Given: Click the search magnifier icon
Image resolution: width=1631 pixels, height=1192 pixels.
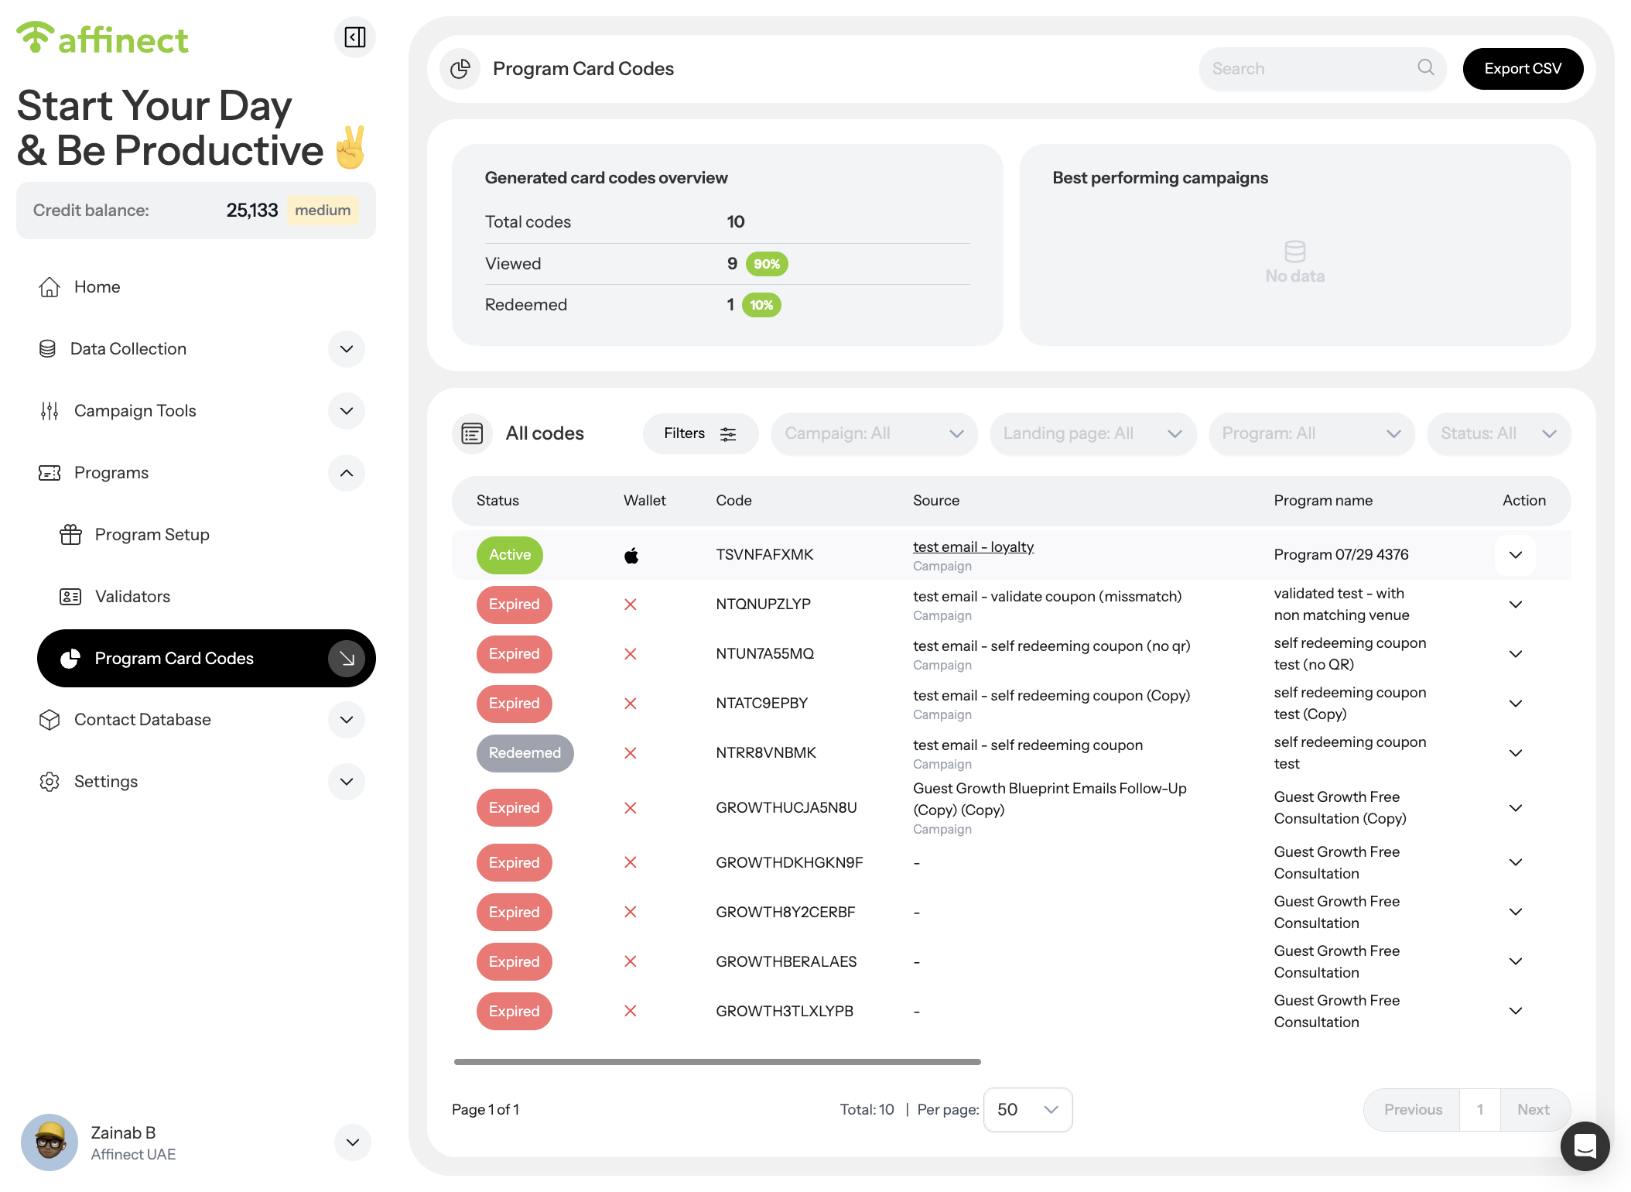Looking at the screenshot, I should 1426,68.
